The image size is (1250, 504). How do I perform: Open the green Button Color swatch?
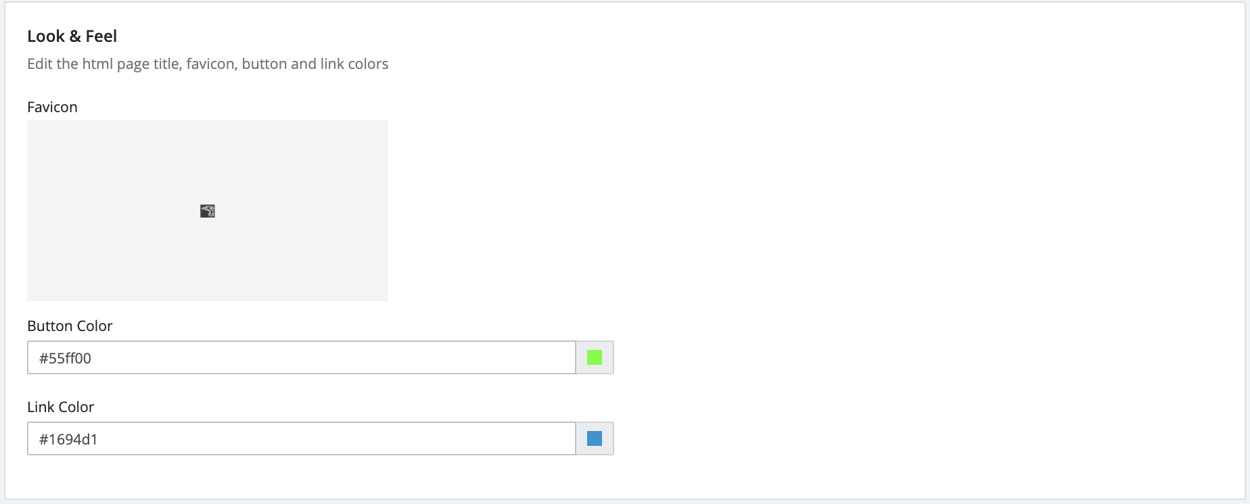(595, 357)
